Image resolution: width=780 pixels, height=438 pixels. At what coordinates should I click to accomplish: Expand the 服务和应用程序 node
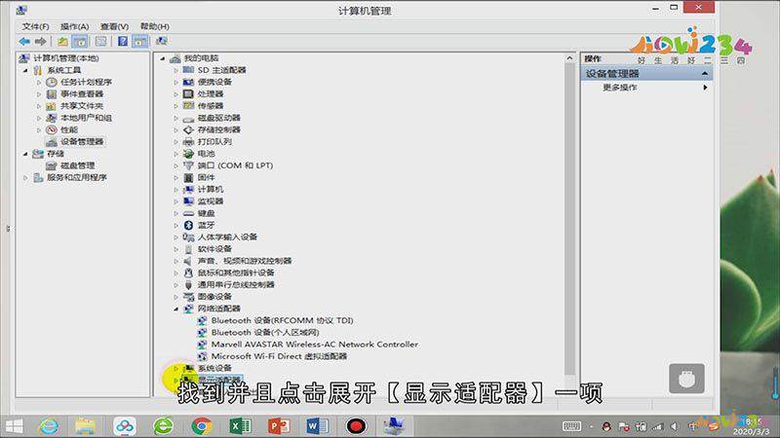pyautogui.click(x=26, y=178)
